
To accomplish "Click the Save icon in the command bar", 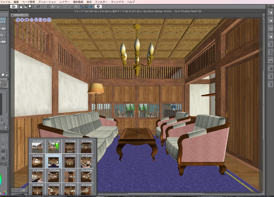I will coord(30,7).
